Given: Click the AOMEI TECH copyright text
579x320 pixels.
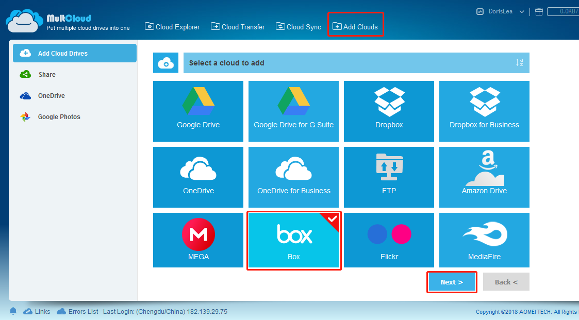Looking at the screenshot, I should tap(527, 312).
